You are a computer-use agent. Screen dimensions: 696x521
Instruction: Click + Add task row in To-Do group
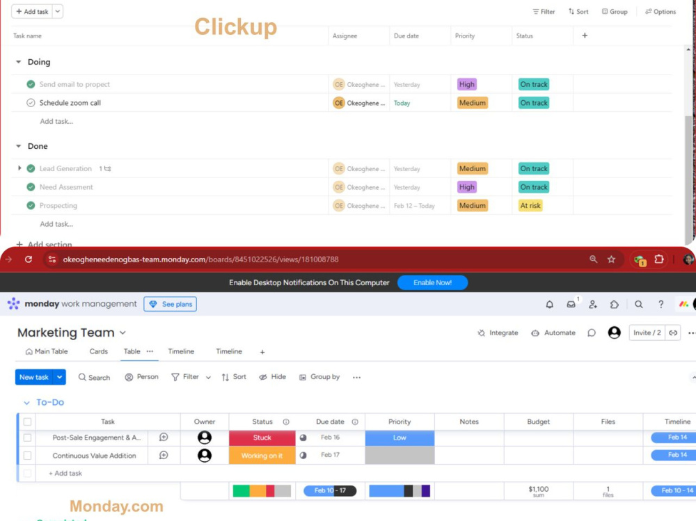65,474
